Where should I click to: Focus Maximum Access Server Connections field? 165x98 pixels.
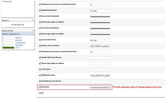pos(100,52)
